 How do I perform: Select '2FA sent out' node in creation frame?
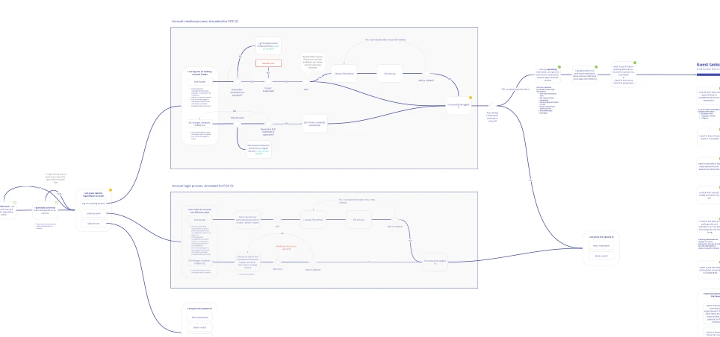[x=390, y=73]
